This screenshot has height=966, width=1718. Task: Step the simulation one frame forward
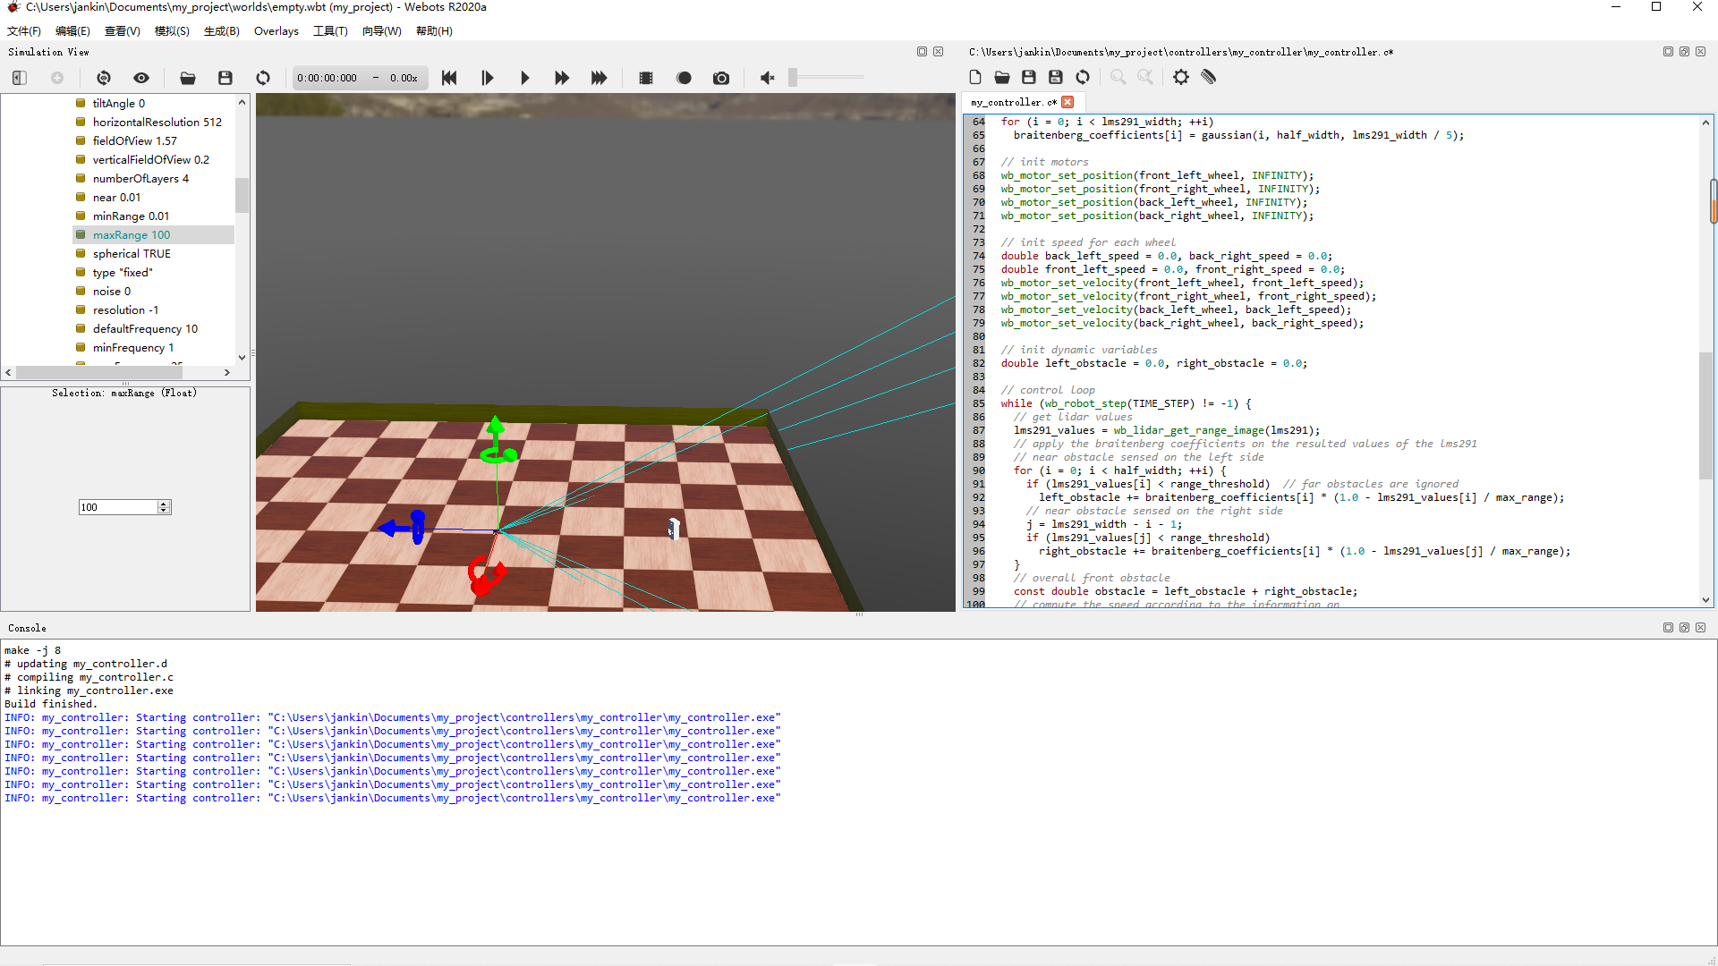[x=487, y=78]
